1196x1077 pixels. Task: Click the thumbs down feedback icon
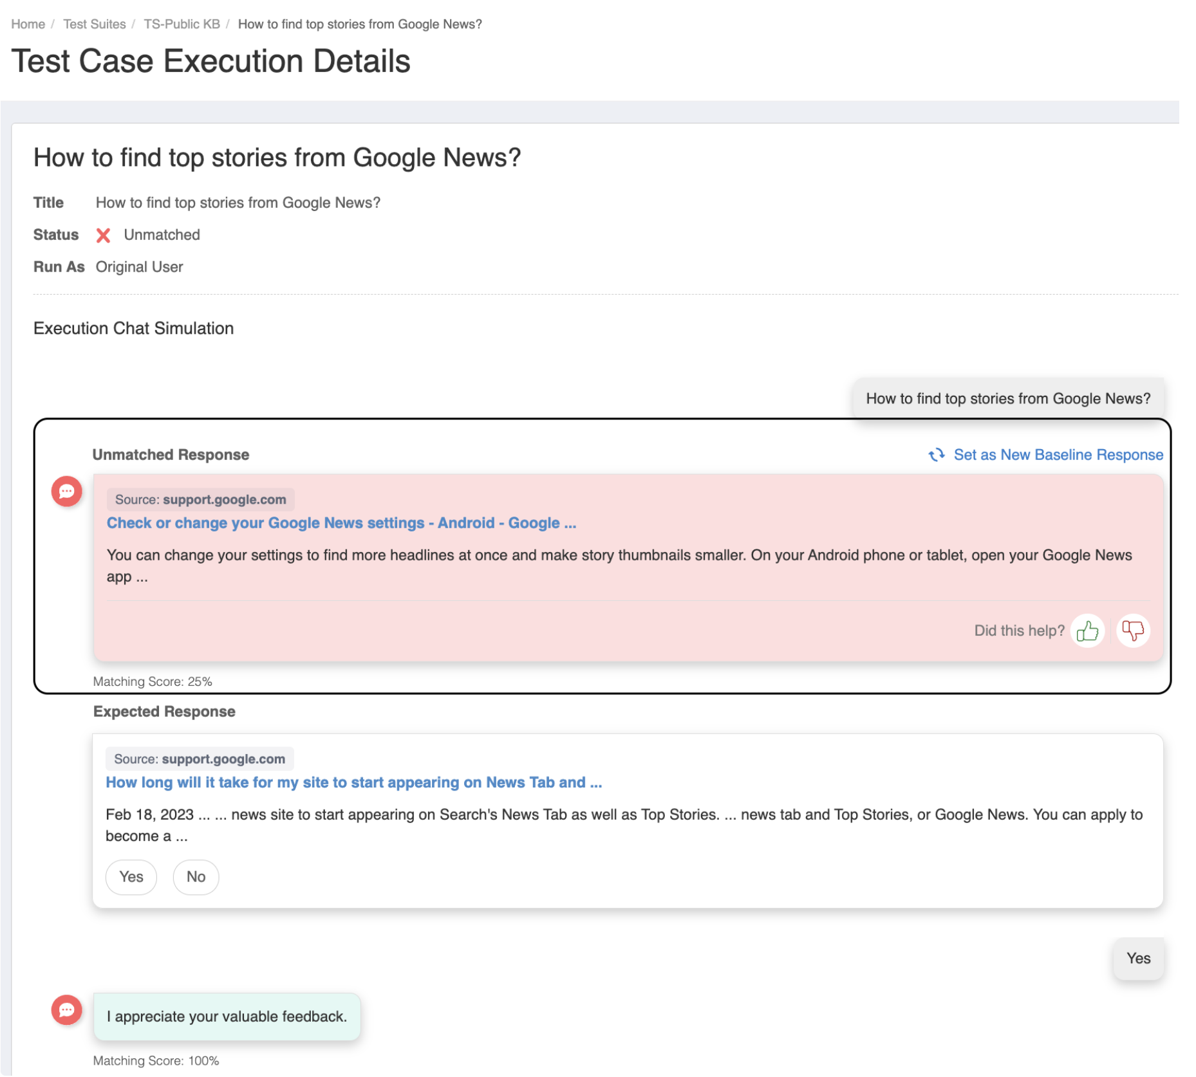1132,631
